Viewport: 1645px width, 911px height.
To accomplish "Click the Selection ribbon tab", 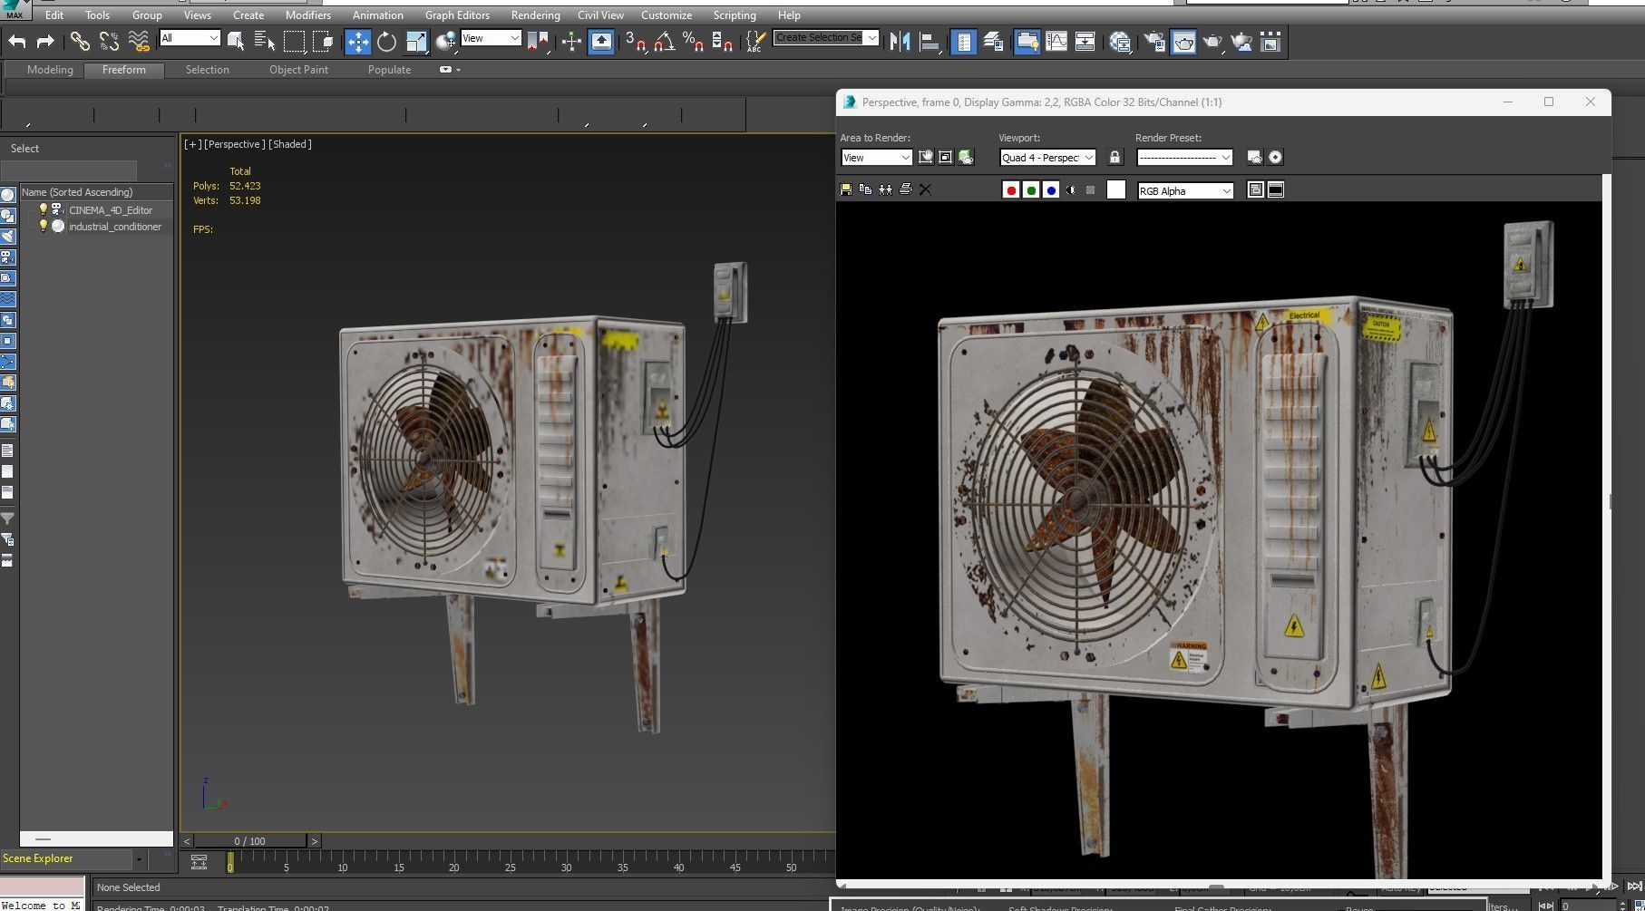I will click(x=208, y=70).
